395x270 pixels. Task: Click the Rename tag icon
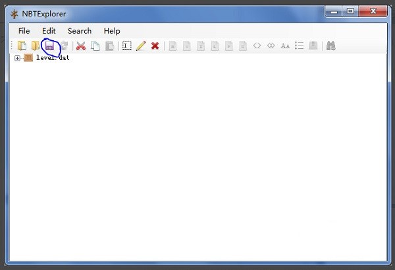click(127, 46)
